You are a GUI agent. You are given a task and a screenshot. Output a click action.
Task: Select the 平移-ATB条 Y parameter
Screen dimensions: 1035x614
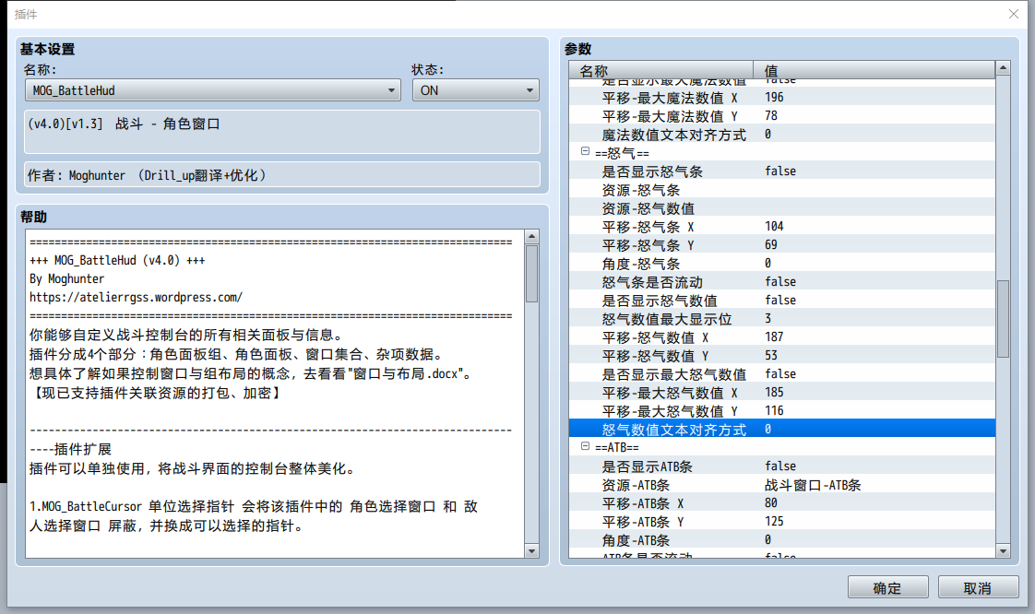click(782, 522)
